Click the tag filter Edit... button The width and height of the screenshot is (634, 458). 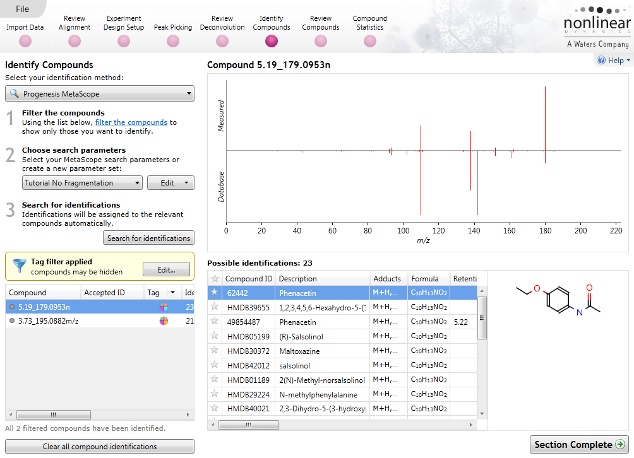point(166,269)
